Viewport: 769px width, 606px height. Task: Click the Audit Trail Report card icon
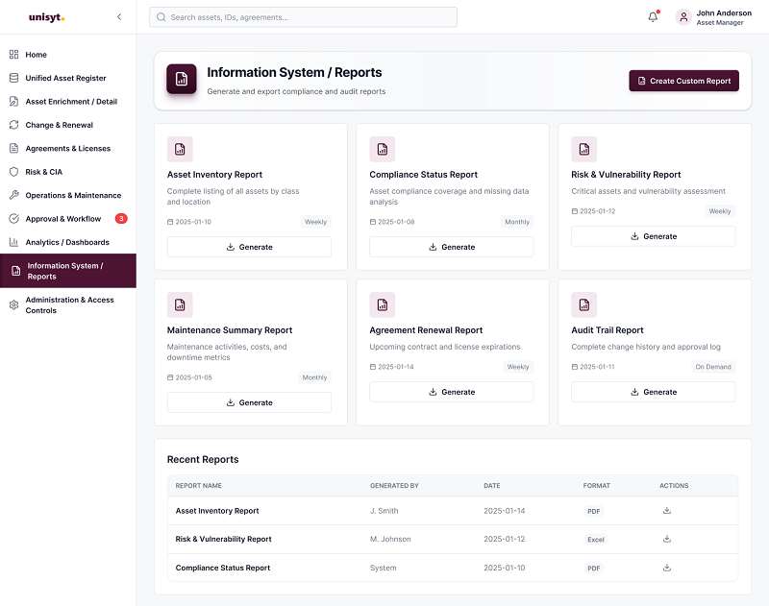point(584,304)
